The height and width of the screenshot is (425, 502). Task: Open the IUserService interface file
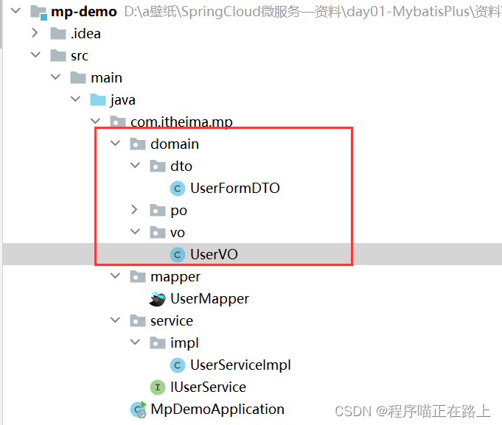(x=208, y=387)
